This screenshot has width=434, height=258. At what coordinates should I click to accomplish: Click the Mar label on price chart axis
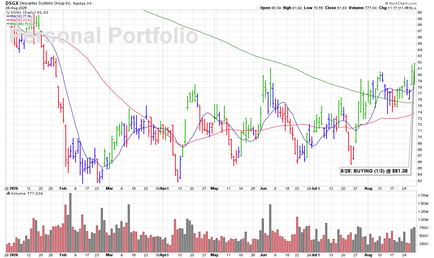pos(109,188)
